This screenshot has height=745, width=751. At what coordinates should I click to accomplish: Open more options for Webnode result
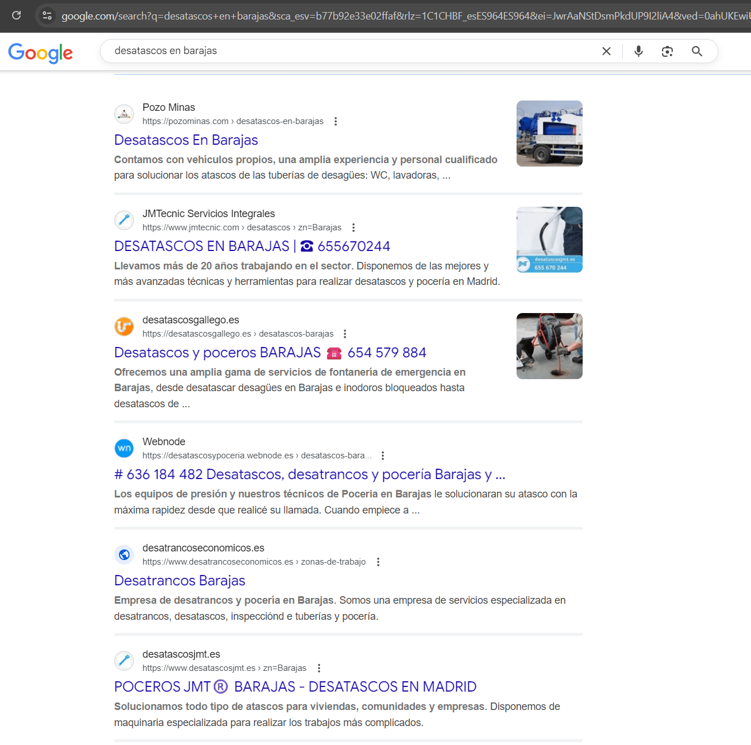pyautogui.click(x=383, y=456)
